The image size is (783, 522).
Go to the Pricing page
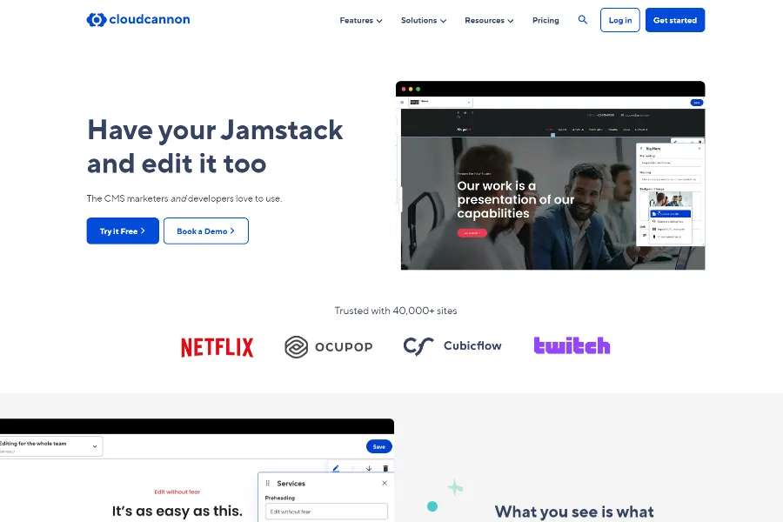pos(545,20)
